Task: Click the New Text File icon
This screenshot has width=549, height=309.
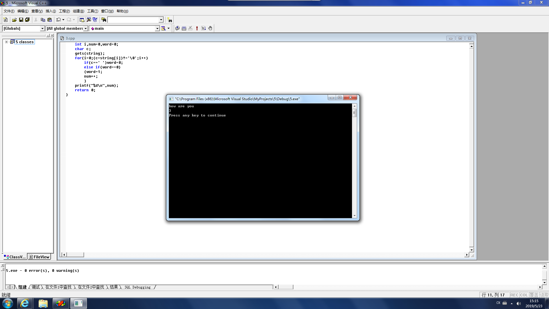Action: click(x=5, y=20)
